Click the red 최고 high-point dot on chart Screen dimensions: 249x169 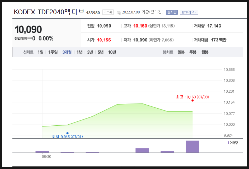(x=192, y=100)
